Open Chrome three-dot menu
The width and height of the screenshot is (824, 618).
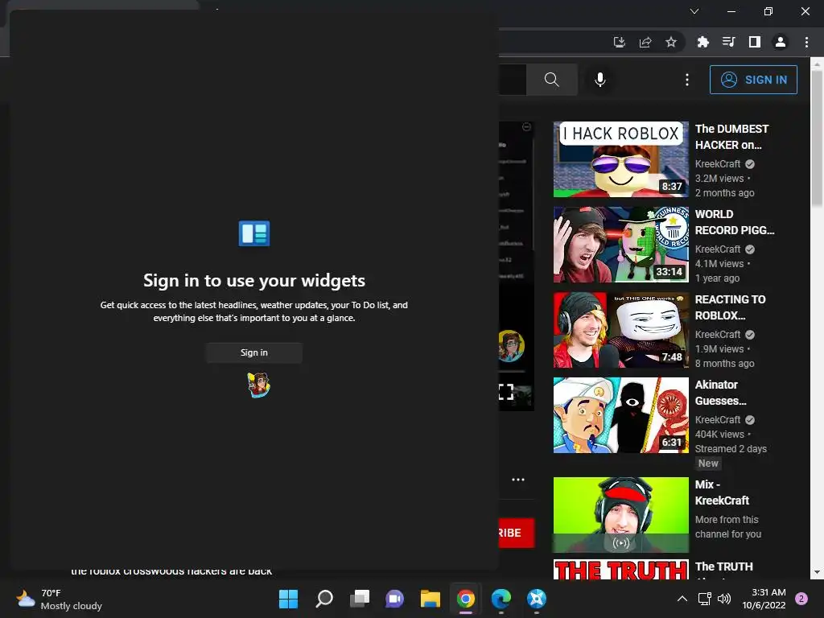coord(806,42)
